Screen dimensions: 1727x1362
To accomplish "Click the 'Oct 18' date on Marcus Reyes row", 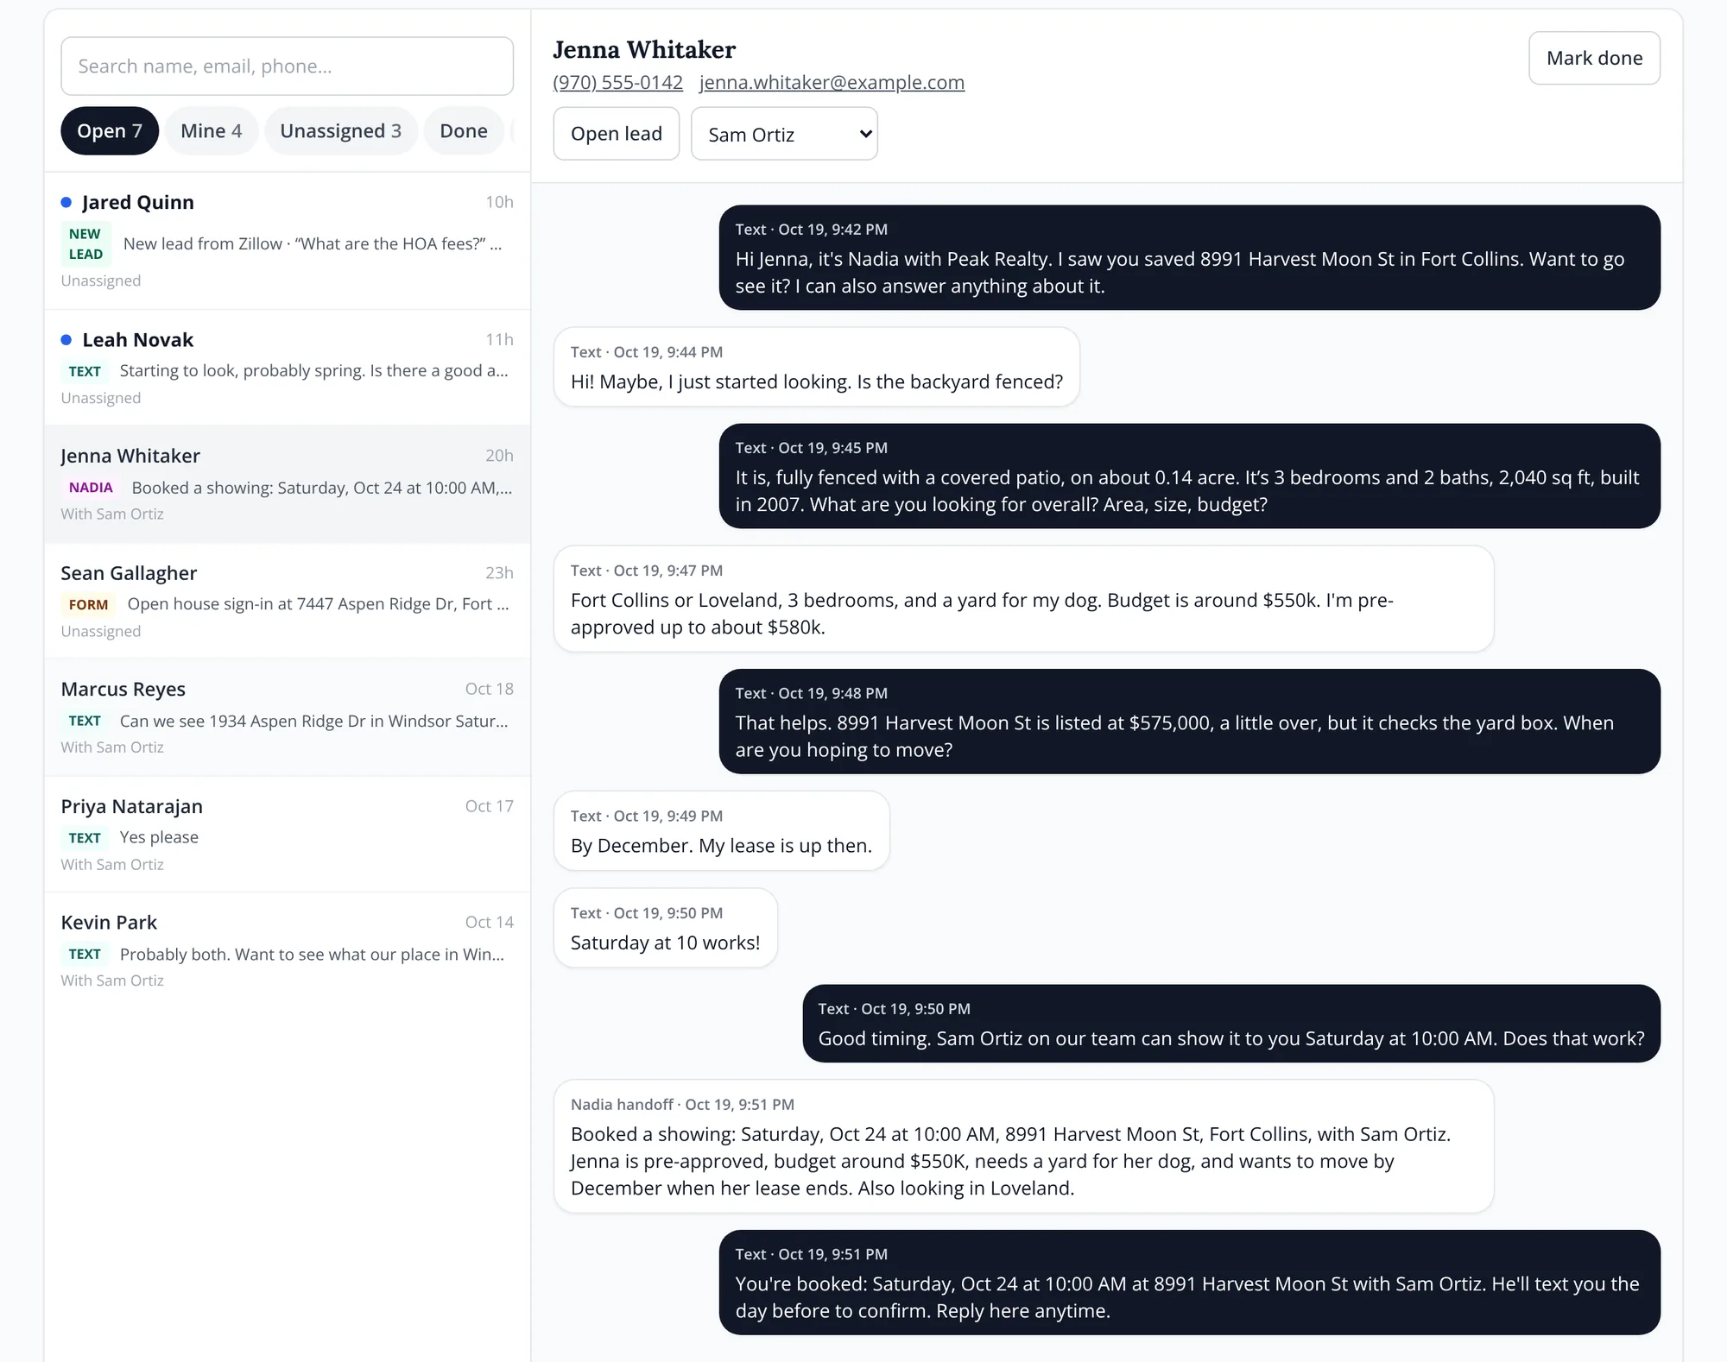I will tap(489, 689).
